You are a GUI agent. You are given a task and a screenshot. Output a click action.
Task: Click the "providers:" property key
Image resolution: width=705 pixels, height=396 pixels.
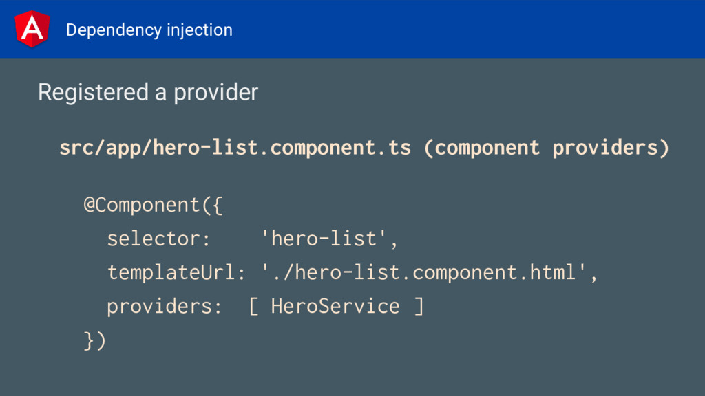pos(164,306)
